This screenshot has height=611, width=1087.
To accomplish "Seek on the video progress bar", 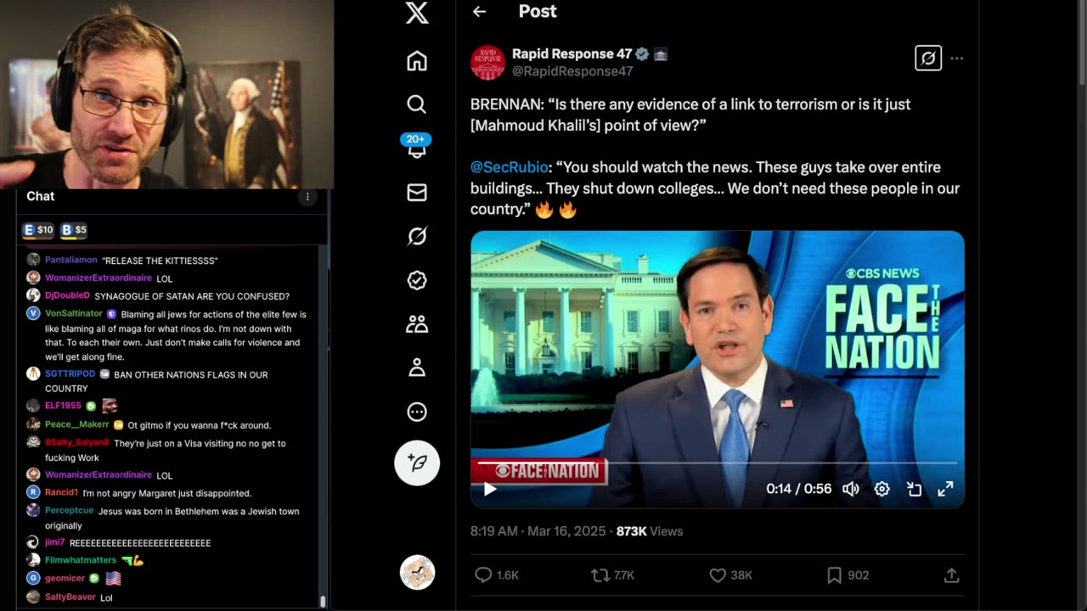I will (x=718, y=463).
